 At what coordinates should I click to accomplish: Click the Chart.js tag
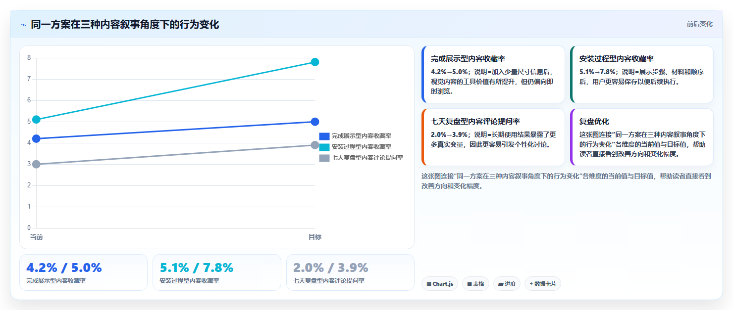coord(440,284)
